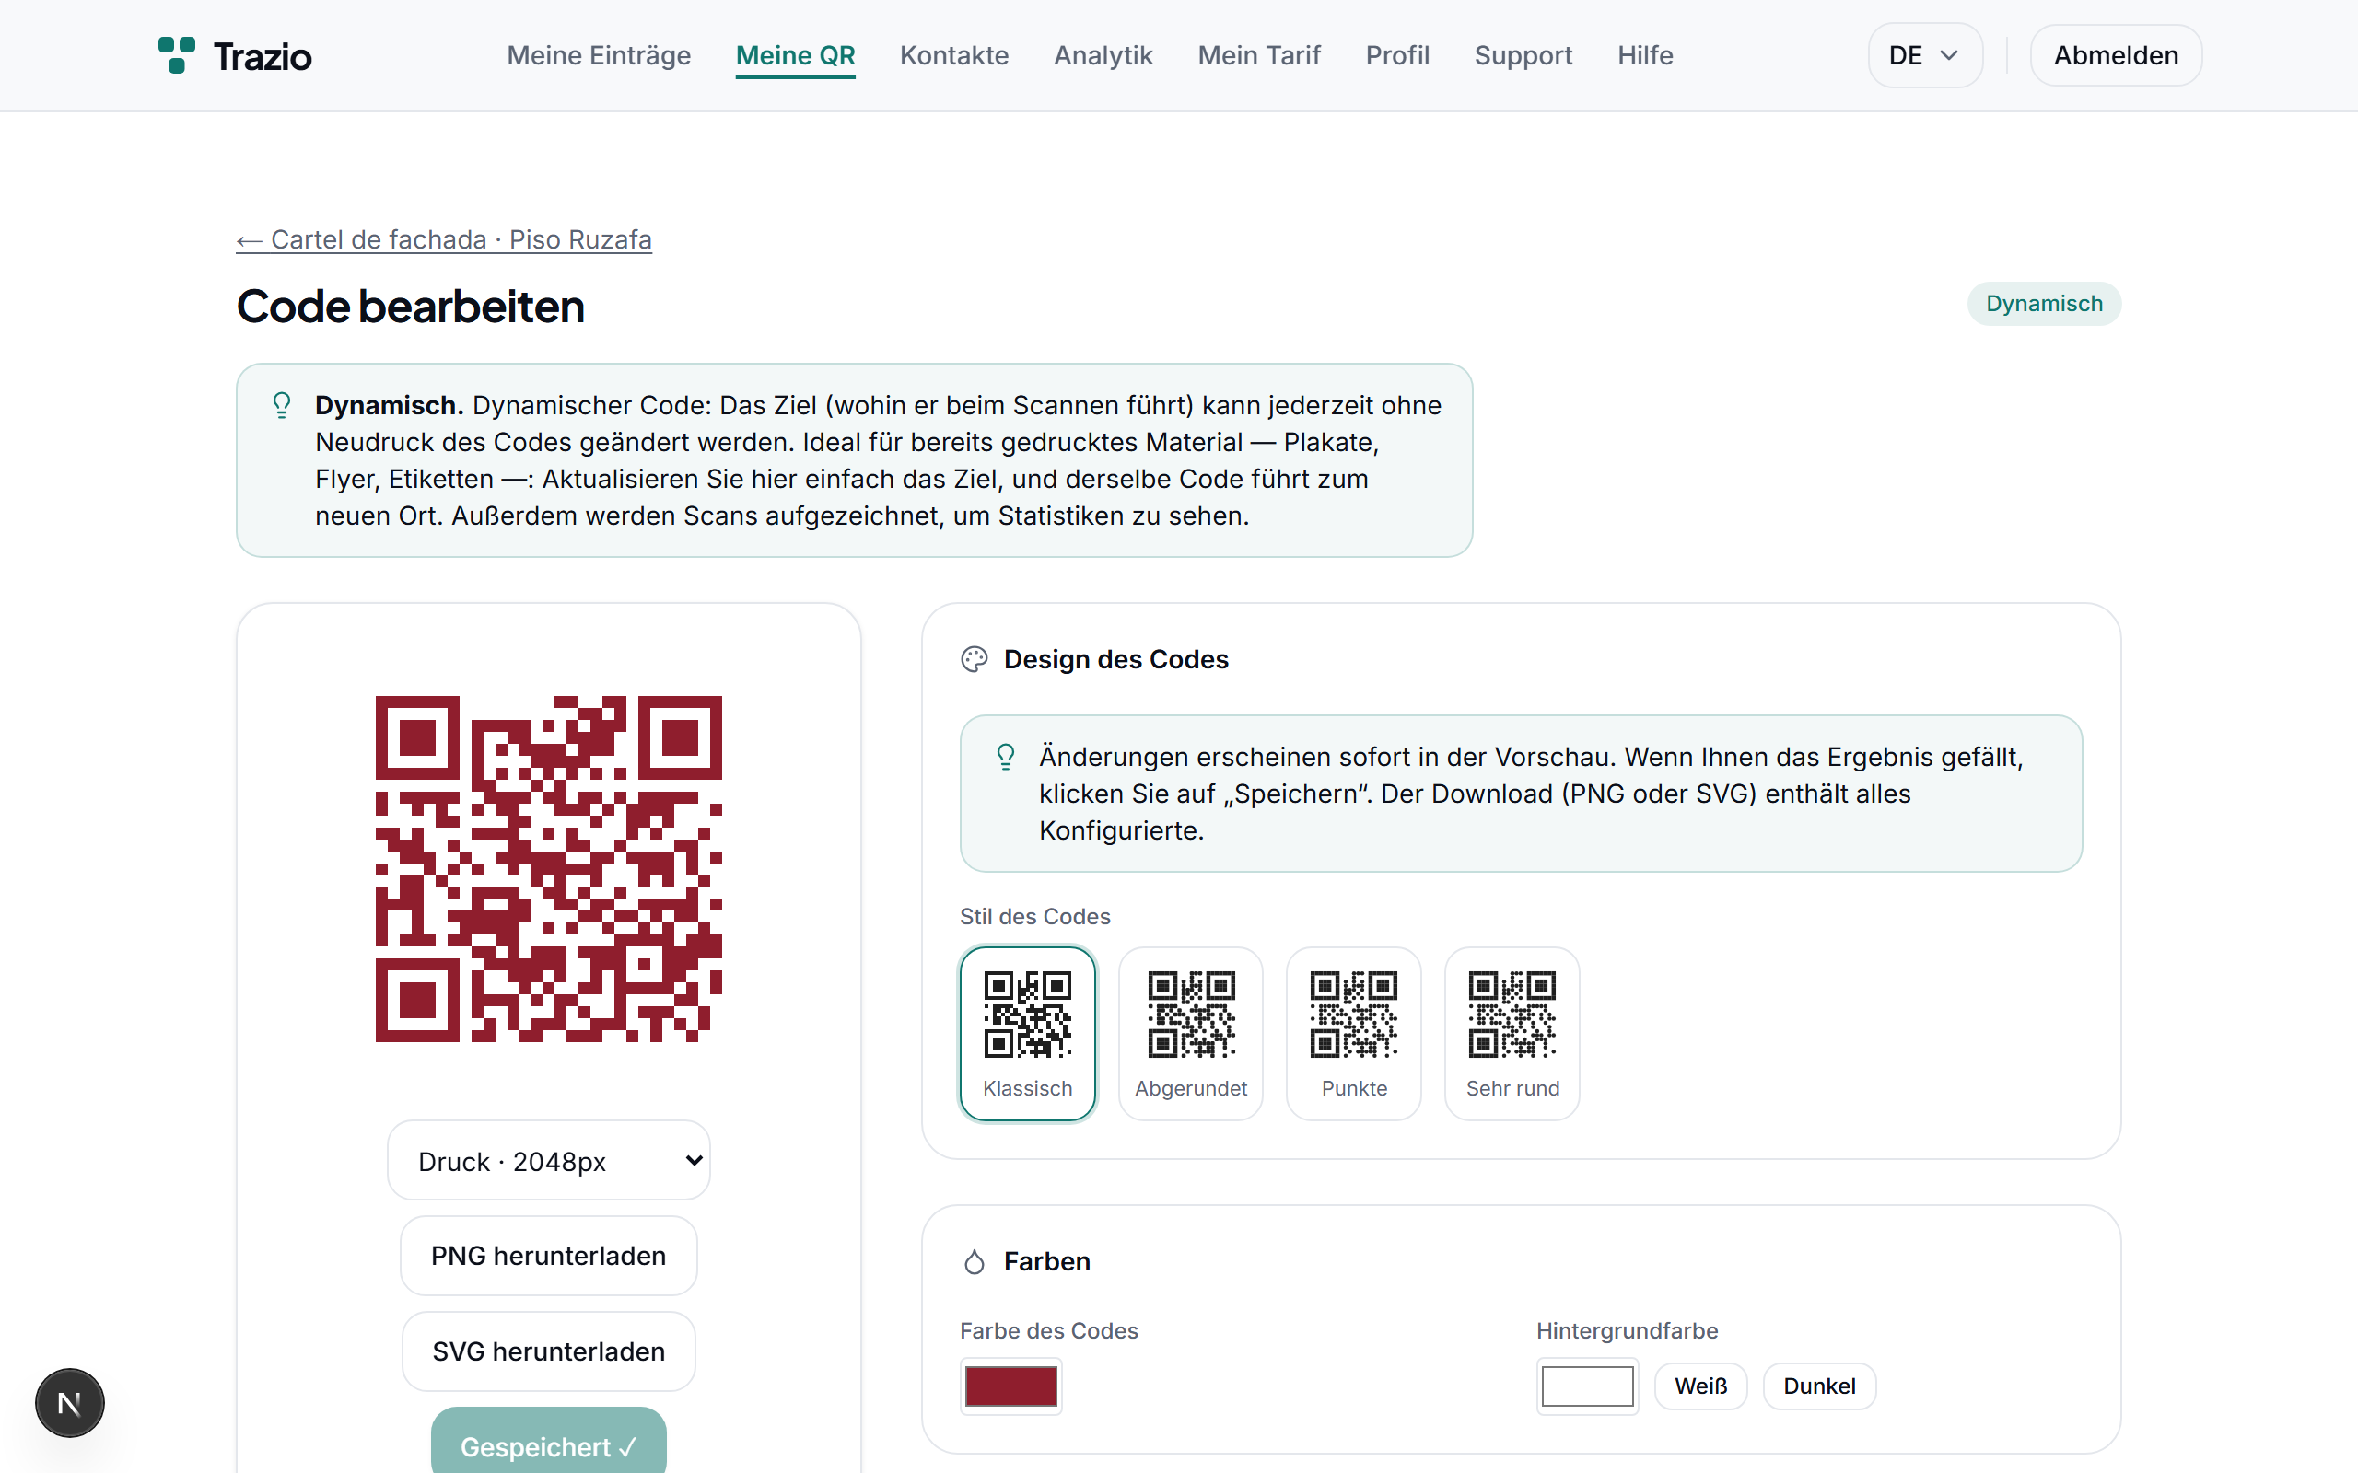The height and width of the screenshot is (1473, 2358).
Task: Set background to Dunkel preset
Action: [1819, 1386]
